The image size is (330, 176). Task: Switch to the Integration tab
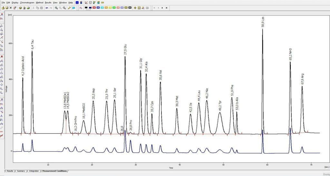34,171
